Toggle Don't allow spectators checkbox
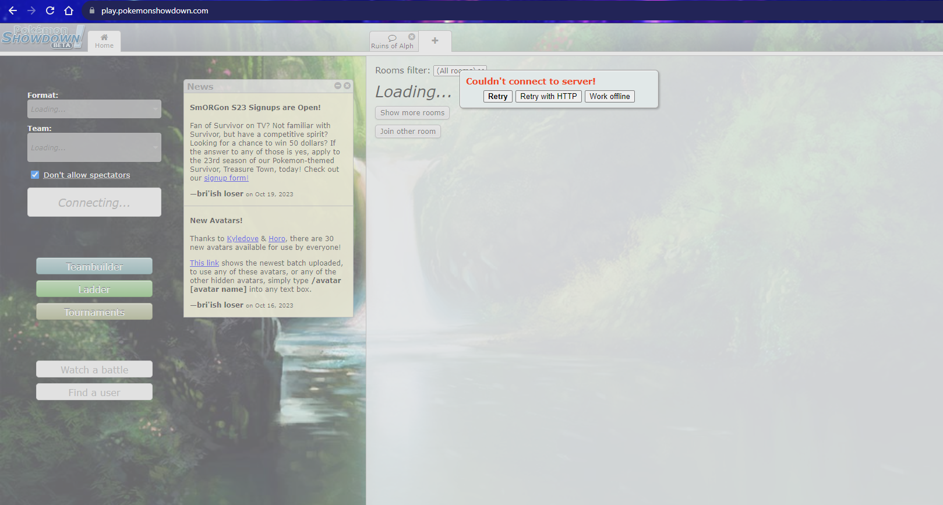Screen dimensions: 943x505 (x=35, y=175)
